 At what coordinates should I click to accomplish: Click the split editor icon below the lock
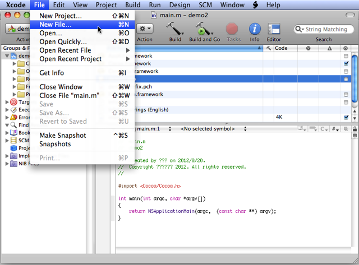(x=355, y=136)
